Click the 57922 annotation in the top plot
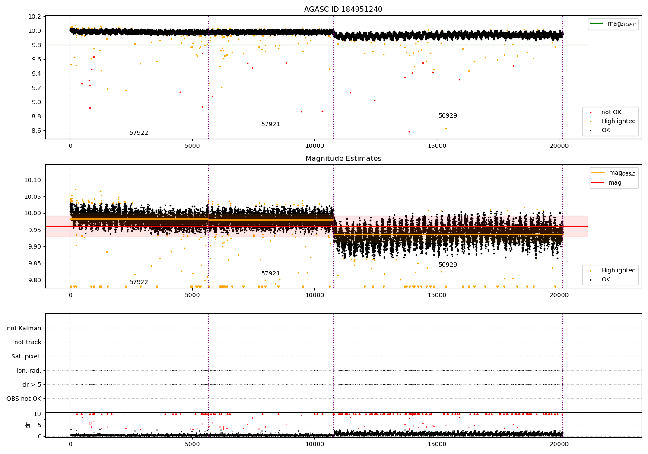The image size is (648, 454). 139,133
